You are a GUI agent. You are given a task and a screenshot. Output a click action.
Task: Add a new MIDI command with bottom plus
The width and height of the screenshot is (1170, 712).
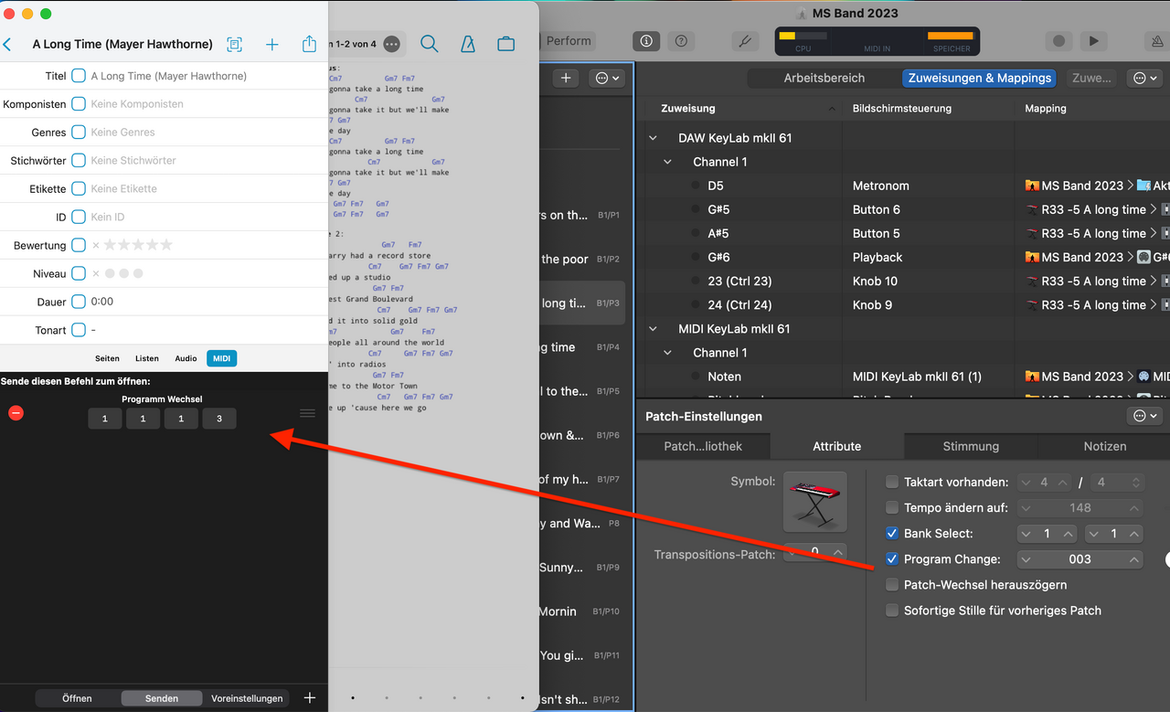tap(310, 697)
